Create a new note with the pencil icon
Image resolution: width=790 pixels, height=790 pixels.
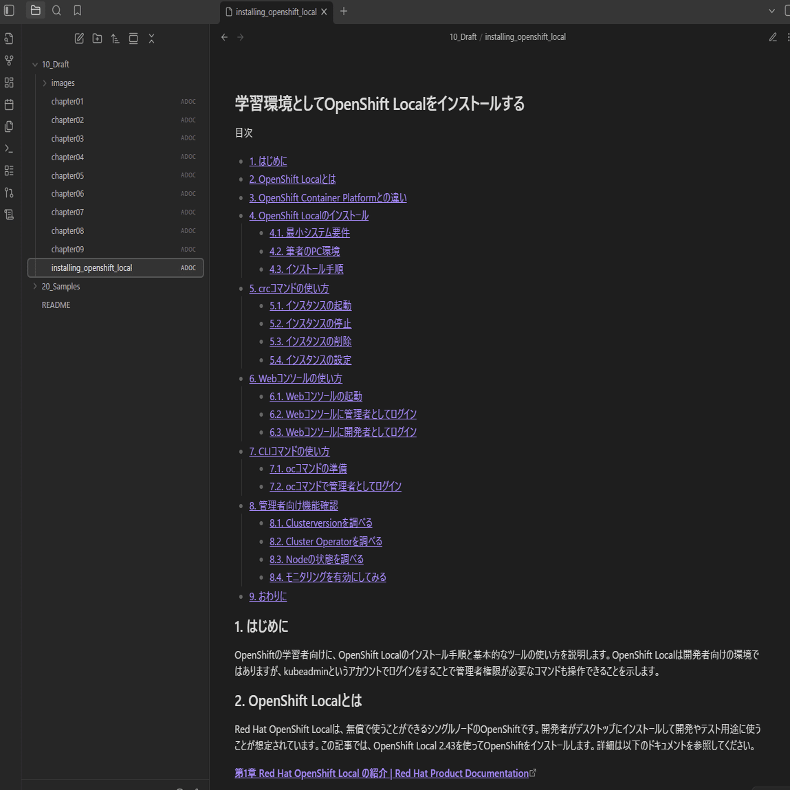click(78, 39)
